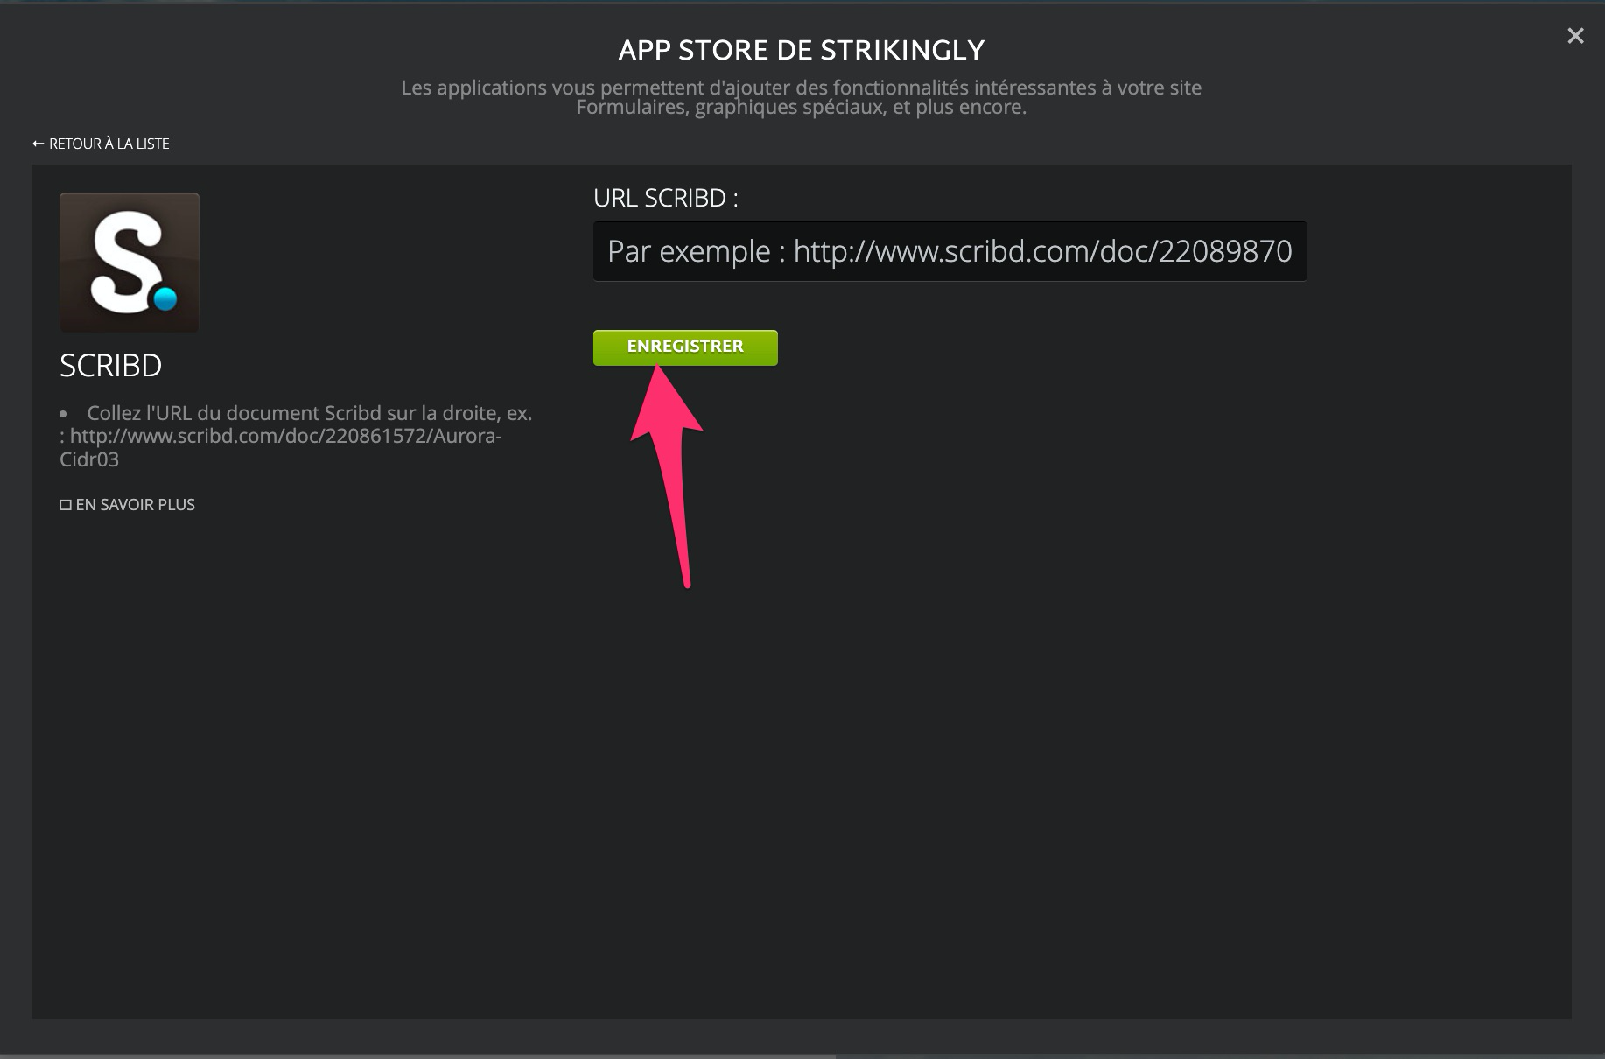Click the Collez l'URL instruction text
Screen dimensions: 1605x1059
(x=296, y=436)
